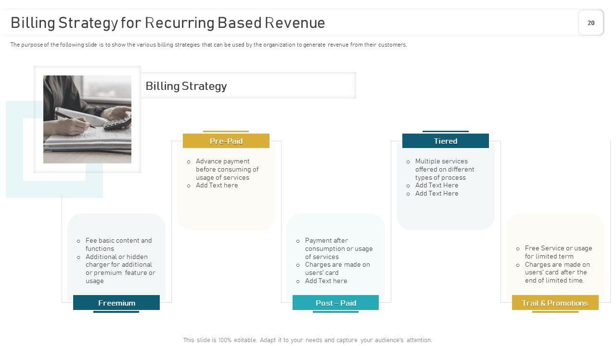
Task: Click the Trail & Promotions label
Action: point(555,303)
